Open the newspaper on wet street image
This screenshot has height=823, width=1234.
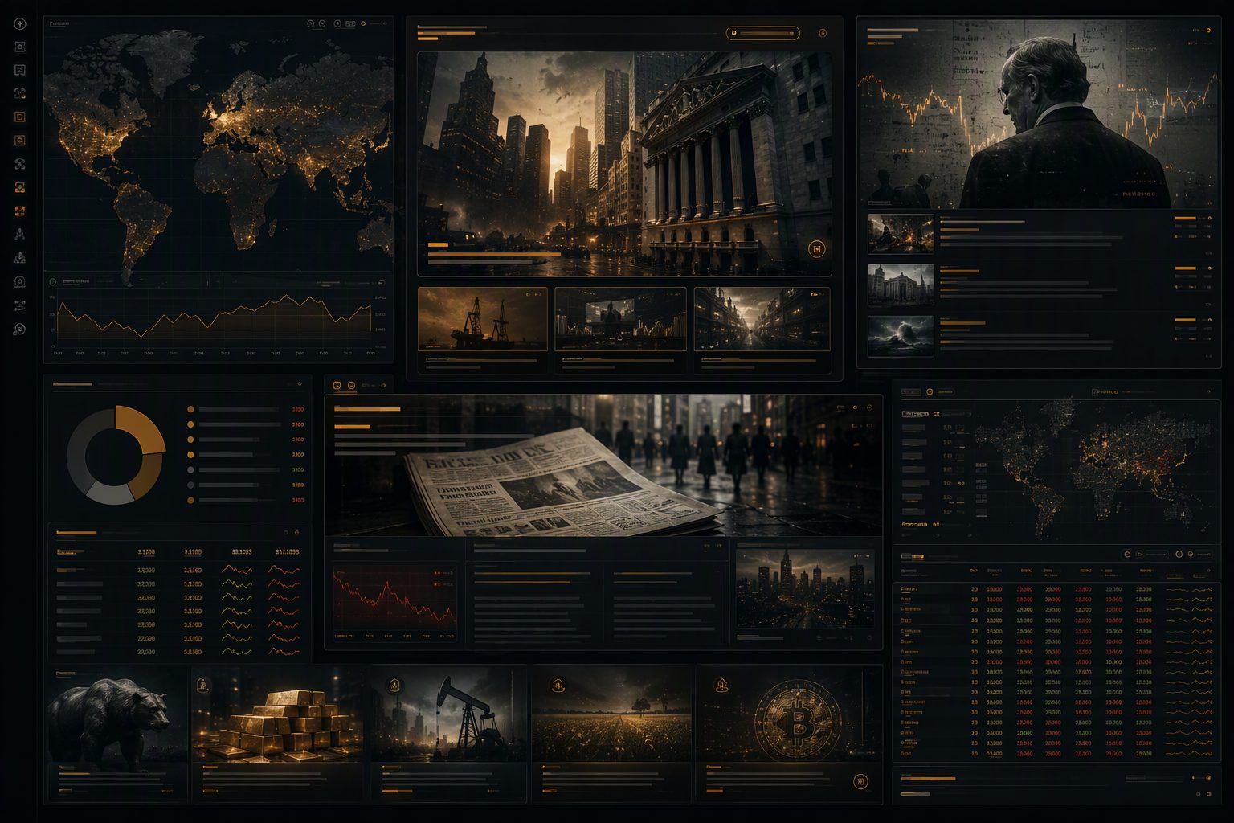click(x=603, y=465)
